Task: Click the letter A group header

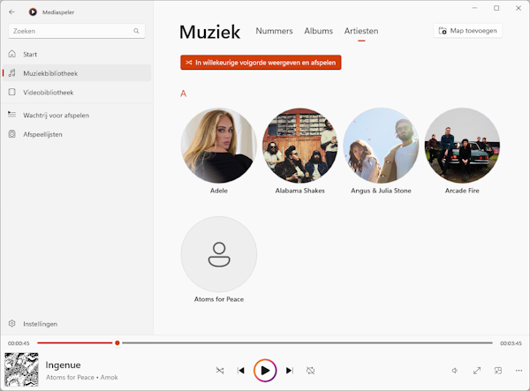Action: [184, 94]
